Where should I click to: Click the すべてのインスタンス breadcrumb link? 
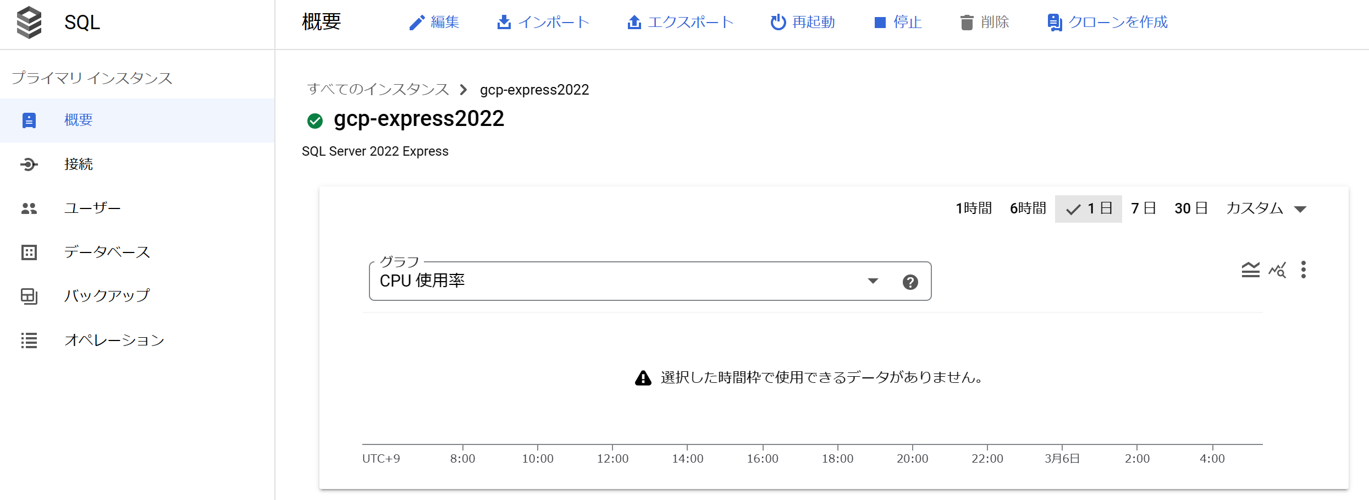click(377, 89)
